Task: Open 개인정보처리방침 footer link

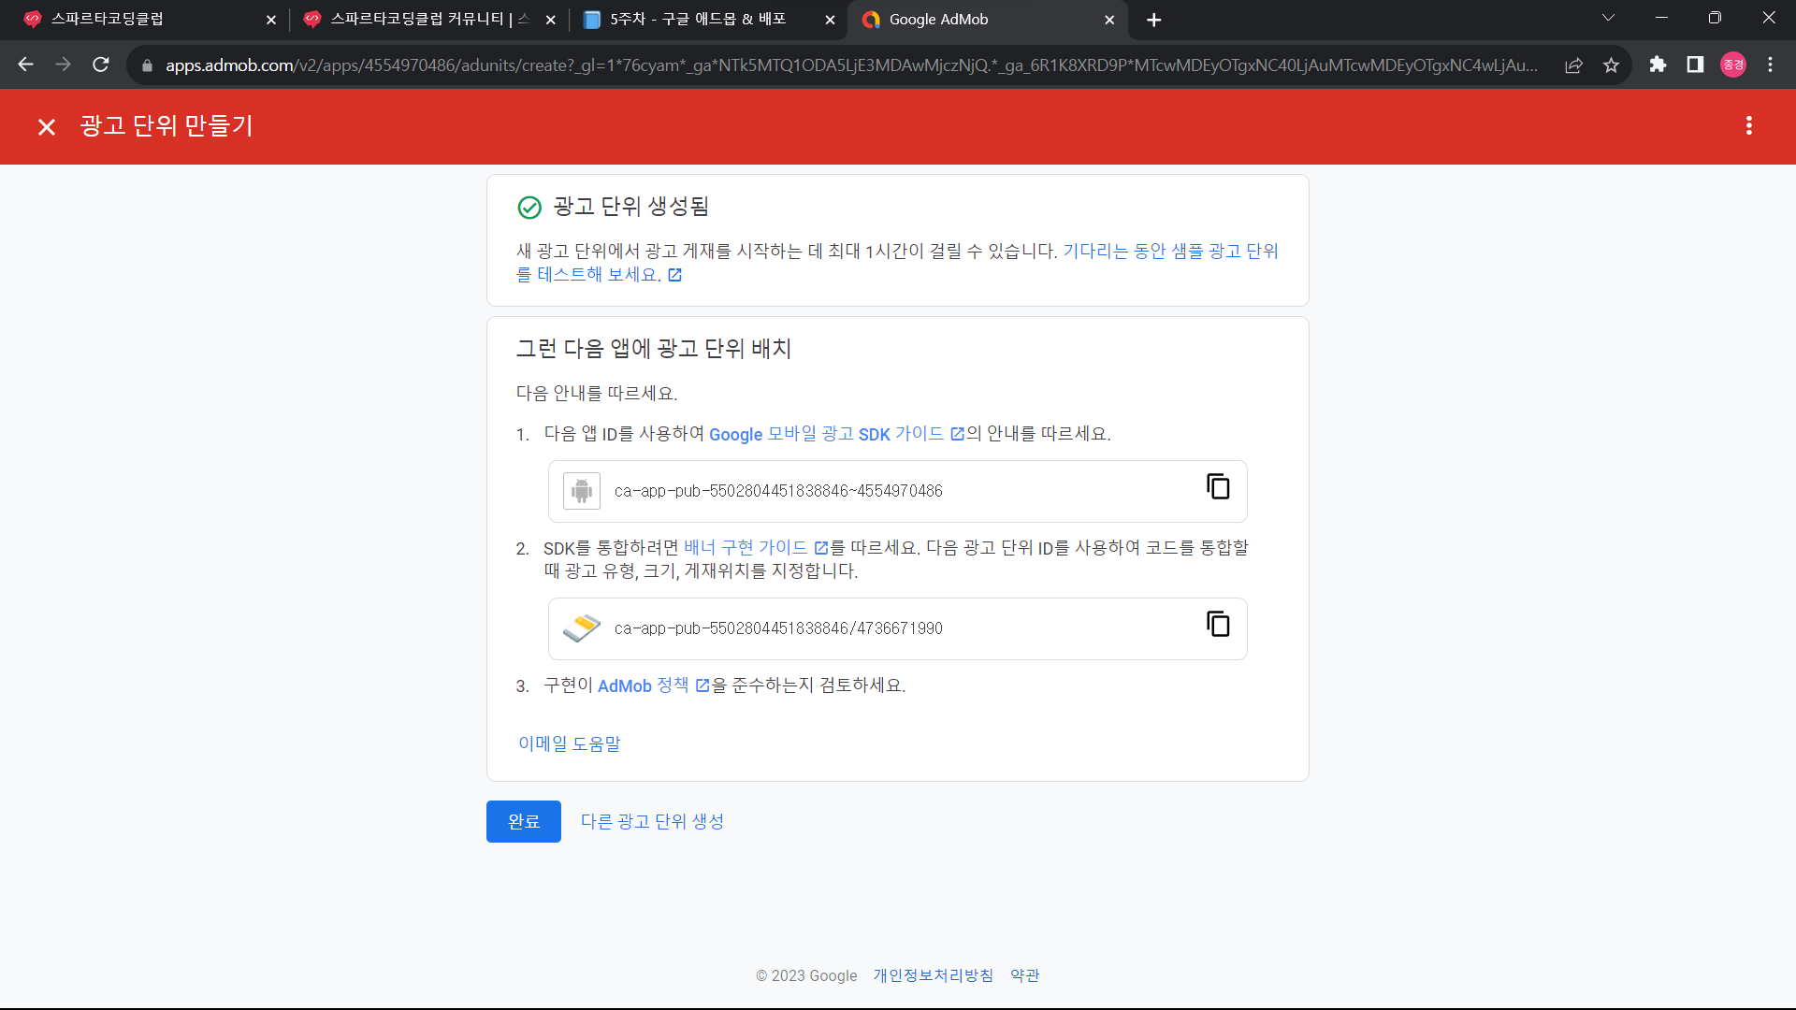Action: pos(934,975)
